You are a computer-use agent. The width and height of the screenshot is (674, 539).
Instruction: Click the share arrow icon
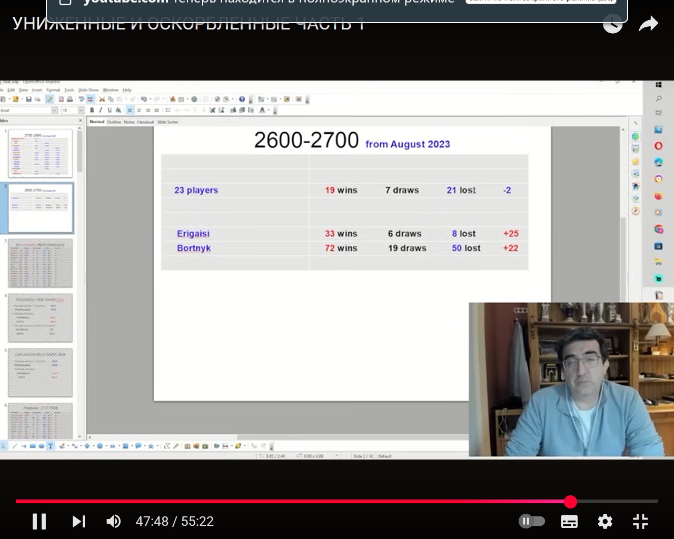tap(648, 24)
